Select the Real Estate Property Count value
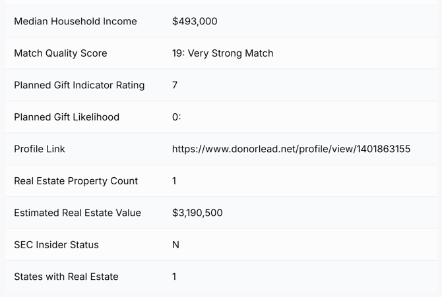Viewport: 442px width, 297px height. click(x=174, y=181)
